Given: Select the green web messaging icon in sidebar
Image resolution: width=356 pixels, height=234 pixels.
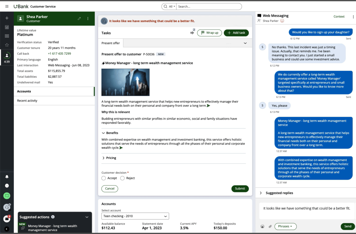Looking at the screenshot, I should (x=6, y=196).
